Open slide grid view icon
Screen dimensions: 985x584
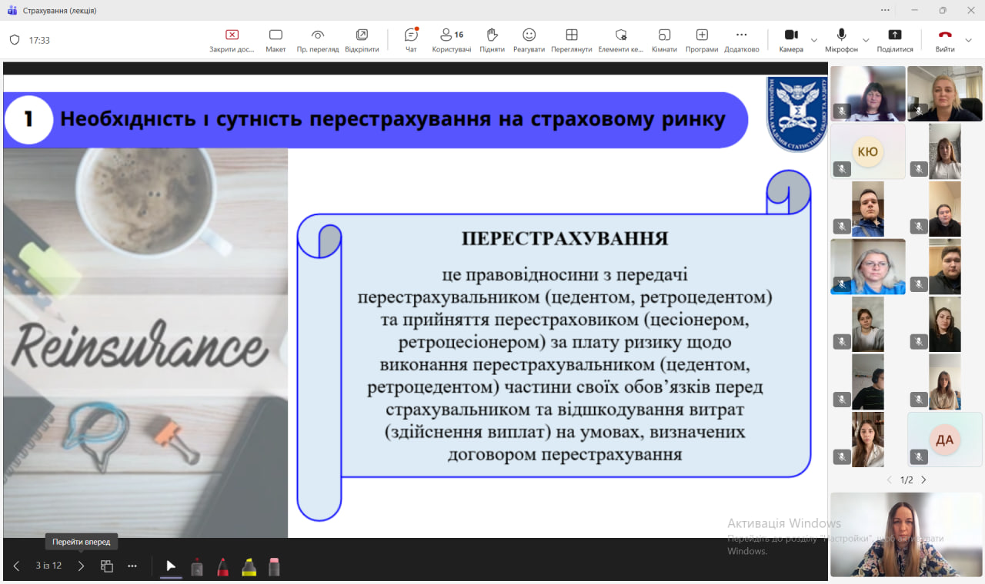(x=107, y=566)
